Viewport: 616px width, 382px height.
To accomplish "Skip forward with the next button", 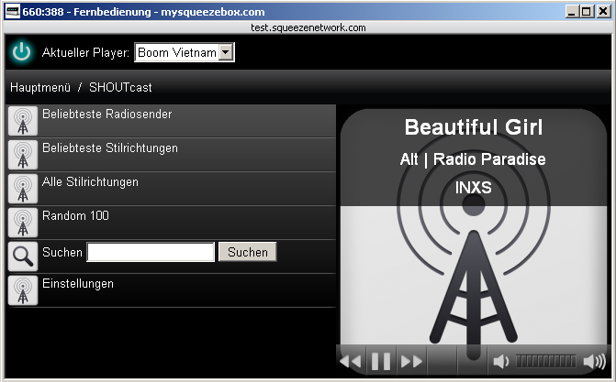I will click(x=412, y=362).
